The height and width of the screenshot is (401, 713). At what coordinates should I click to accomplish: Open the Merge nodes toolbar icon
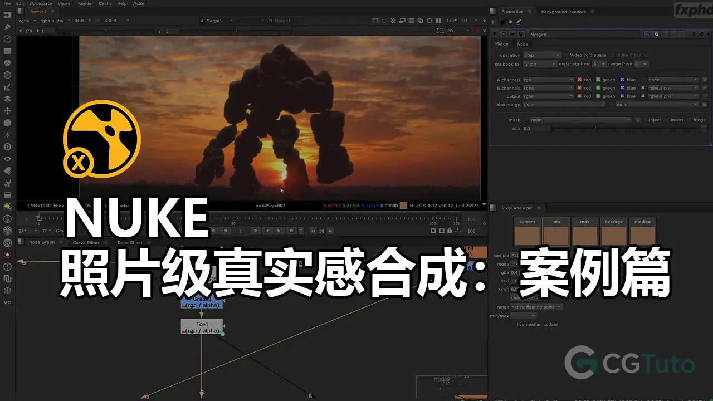(8, 99)
